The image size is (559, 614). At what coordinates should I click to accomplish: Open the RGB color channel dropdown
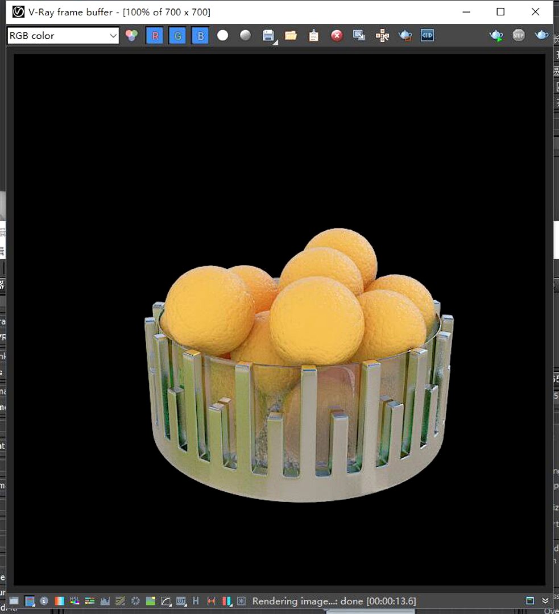point(63,36)
